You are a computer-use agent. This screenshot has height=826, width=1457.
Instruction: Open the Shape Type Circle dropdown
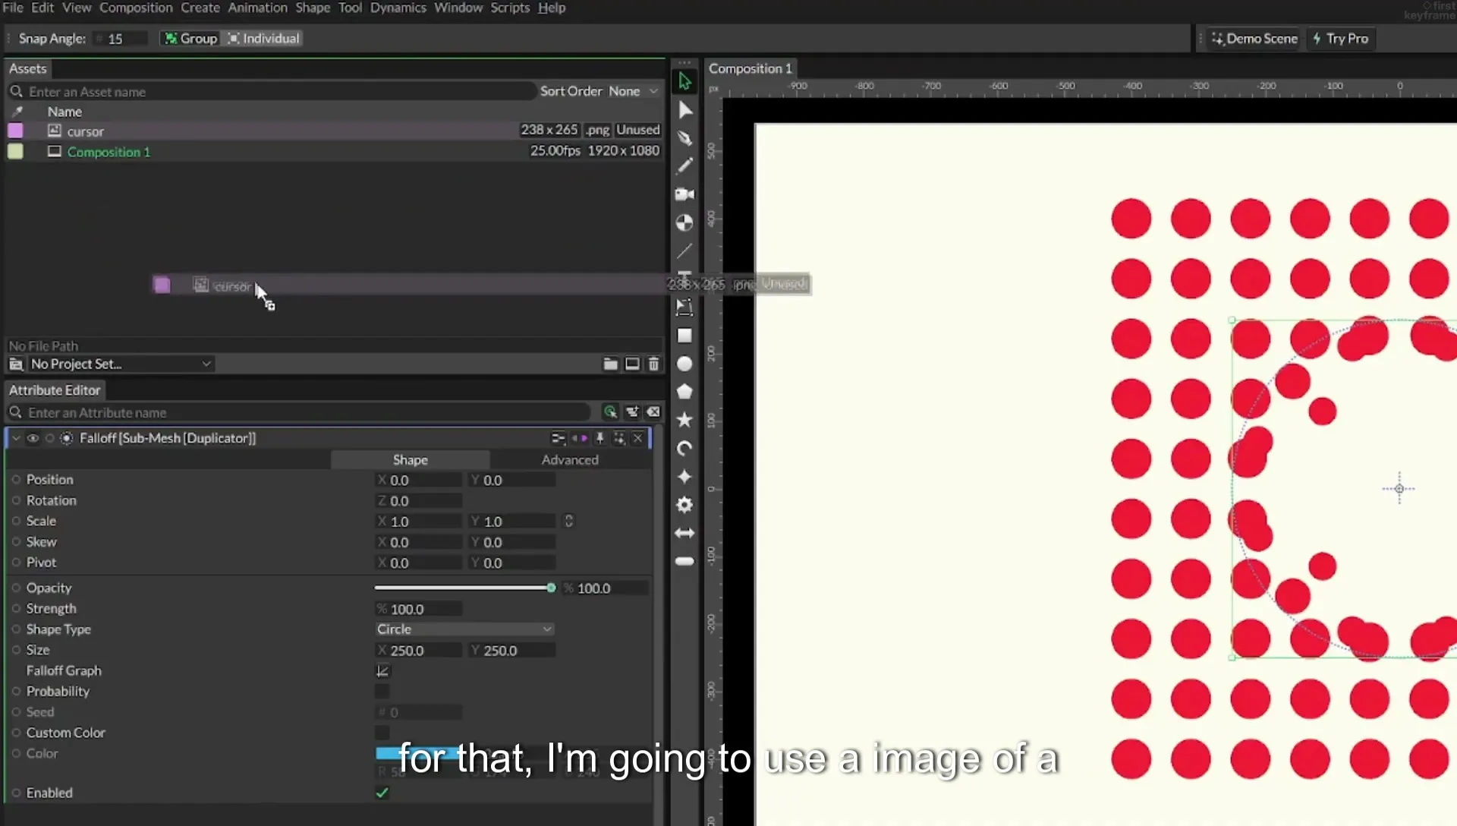point(464,629)
